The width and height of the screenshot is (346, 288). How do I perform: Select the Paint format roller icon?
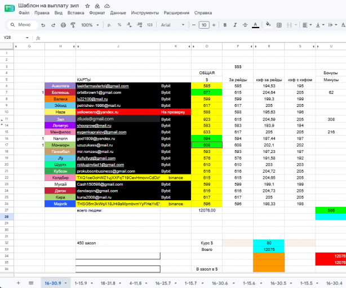pos(73,25)
